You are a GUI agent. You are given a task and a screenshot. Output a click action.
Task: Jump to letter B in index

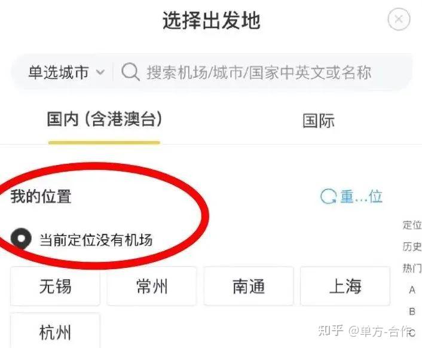pyautogui.click(x=412, y=312)
